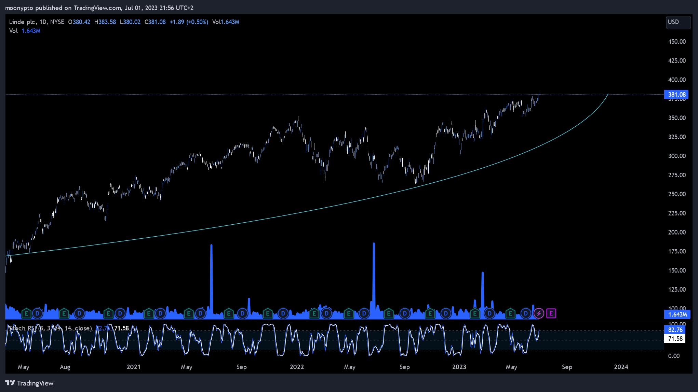This screenshot has height=392, width=698.
Task: Click the +1.89 (+0.50%) change value
Action: [x=189, y=22]
